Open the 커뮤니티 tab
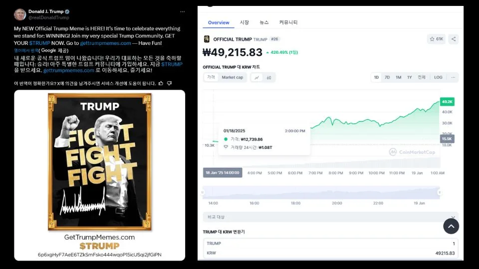 [x=288, y=22]
